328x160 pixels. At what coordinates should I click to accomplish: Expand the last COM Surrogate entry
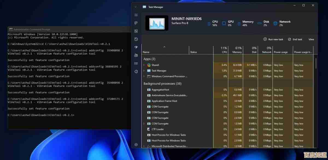(x=144, y=124)
